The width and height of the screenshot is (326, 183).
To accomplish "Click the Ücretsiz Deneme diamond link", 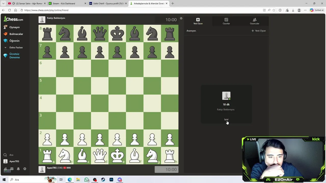I will point(12,56).
